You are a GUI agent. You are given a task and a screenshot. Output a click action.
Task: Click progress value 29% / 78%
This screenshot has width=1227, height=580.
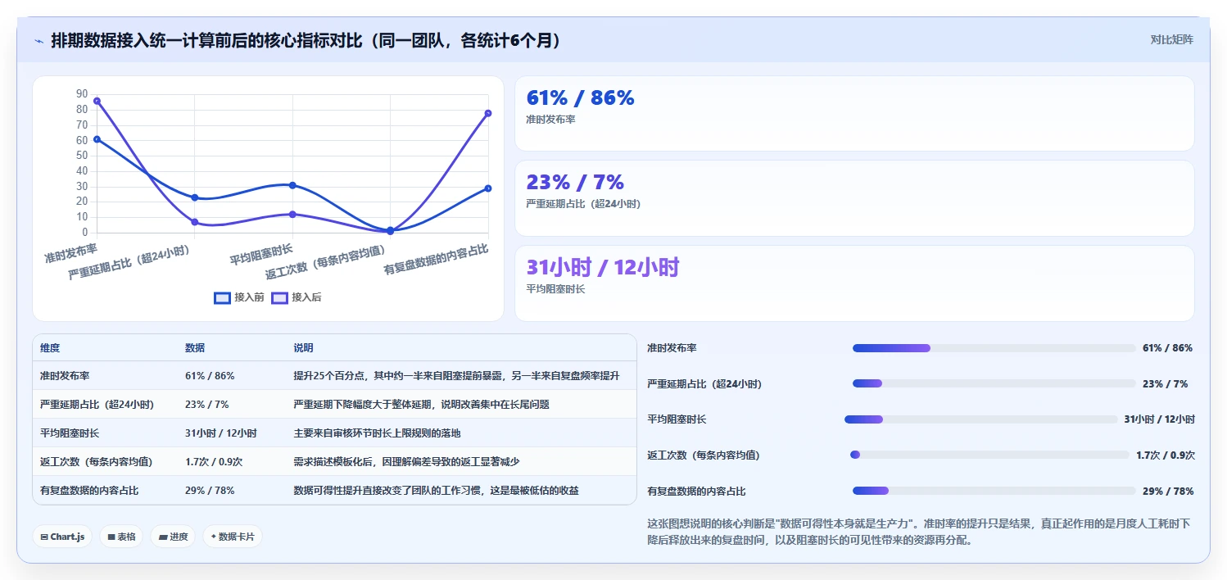(x=1168, y=491)
